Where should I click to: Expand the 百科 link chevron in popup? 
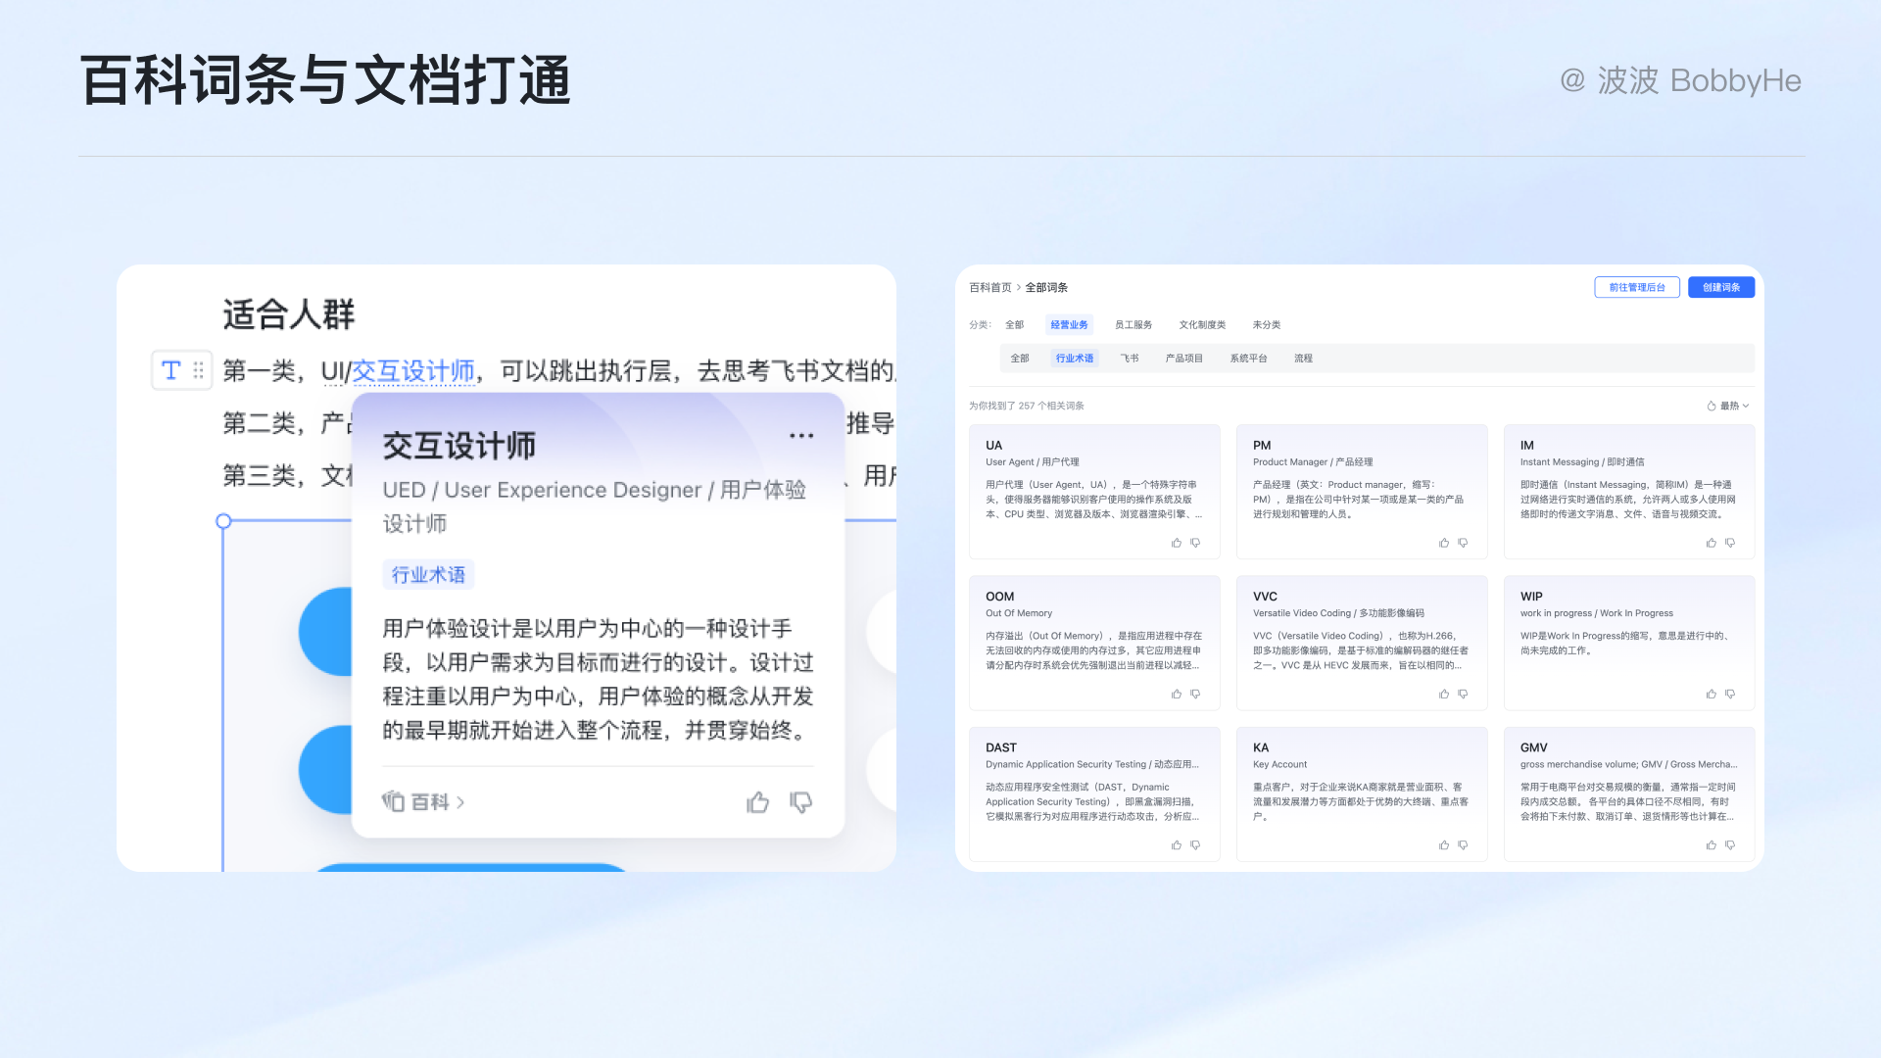(460, 802)
